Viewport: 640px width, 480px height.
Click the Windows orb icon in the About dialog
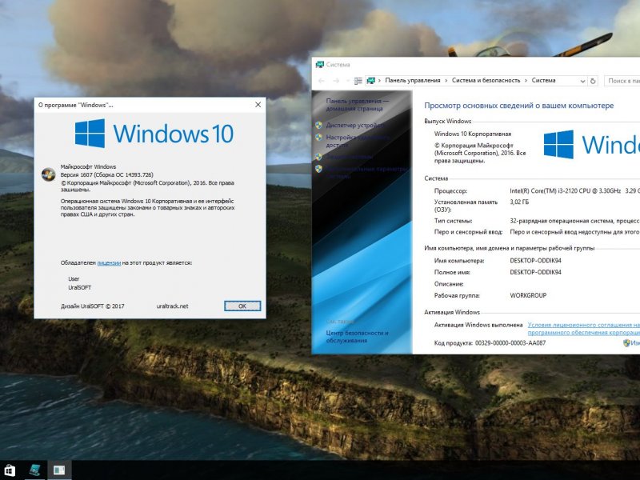[49, 174]
